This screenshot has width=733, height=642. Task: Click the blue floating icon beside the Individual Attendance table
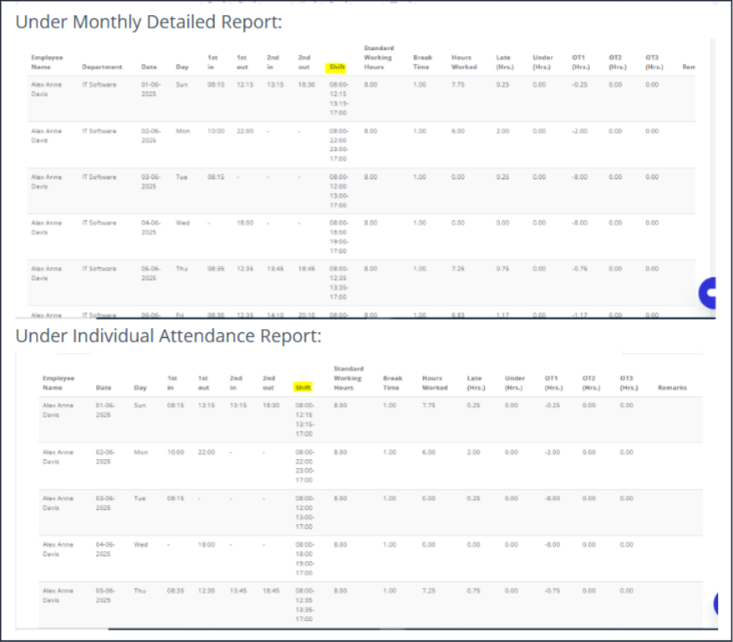click(x=722, y=604)
